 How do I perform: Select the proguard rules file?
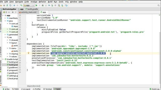click(x=12, y=70)
